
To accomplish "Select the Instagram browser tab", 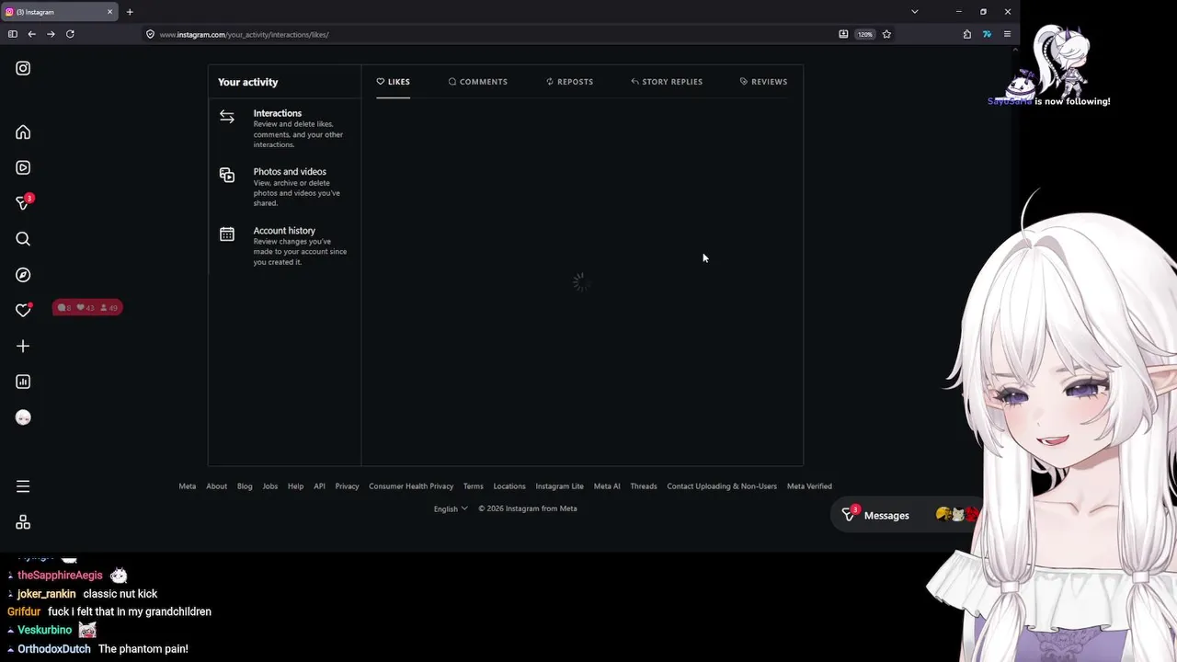I will 60,12.
